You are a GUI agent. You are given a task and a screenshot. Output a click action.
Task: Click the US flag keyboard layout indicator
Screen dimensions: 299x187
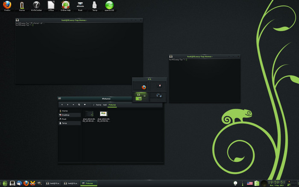[250, 183]
